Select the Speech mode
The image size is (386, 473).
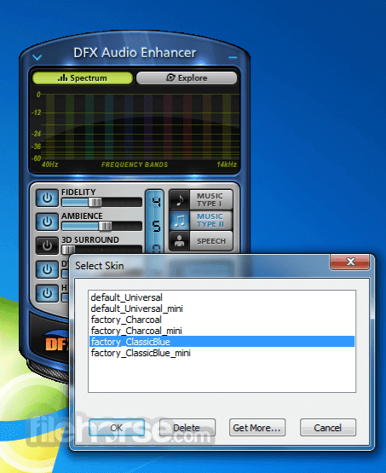(201, 240)
